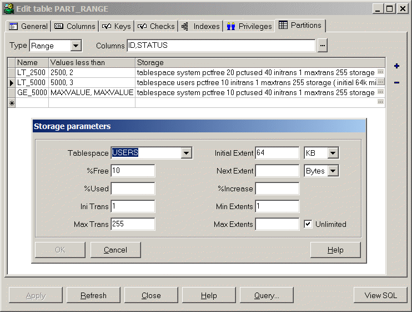
Task: Click the Close button at bottom
Action: (151, 295)
